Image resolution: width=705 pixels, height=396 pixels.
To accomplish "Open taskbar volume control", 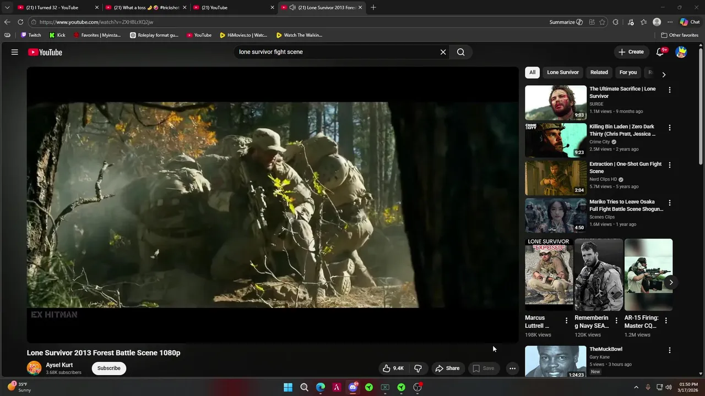I will coord(669,387).
